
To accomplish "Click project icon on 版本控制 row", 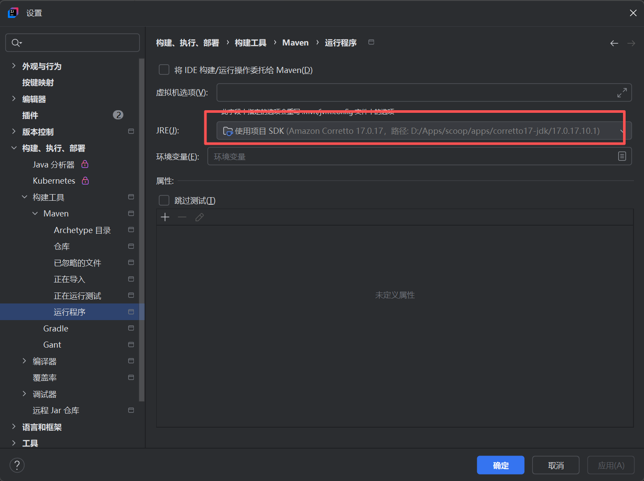I will tap(131, 131).
